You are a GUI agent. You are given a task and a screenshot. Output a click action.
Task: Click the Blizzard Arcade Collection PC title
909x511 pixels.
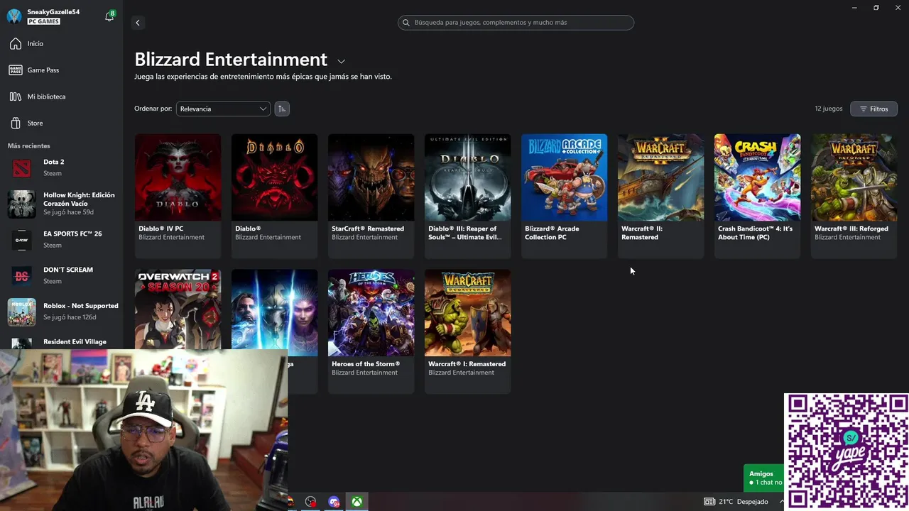coord(552,233)
